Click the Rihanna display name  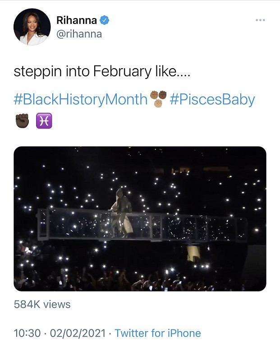click(77, 20)
